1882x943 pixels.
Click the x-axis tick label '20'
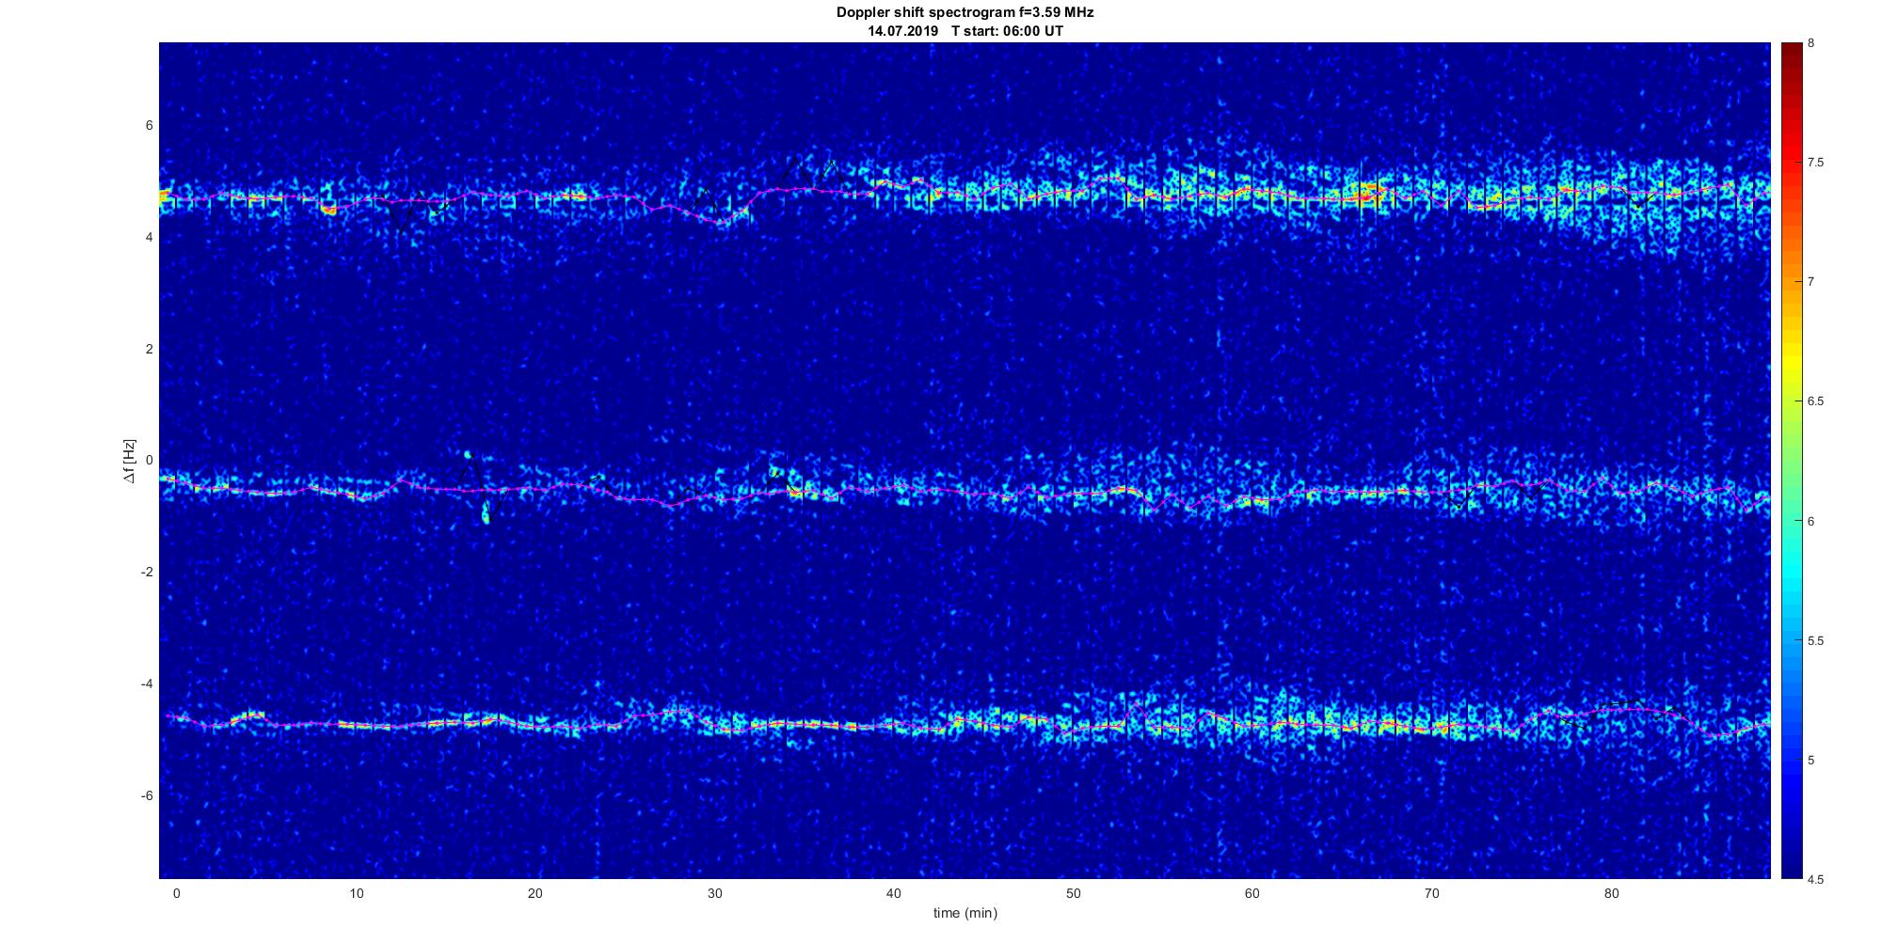click(x=535, y=893)
